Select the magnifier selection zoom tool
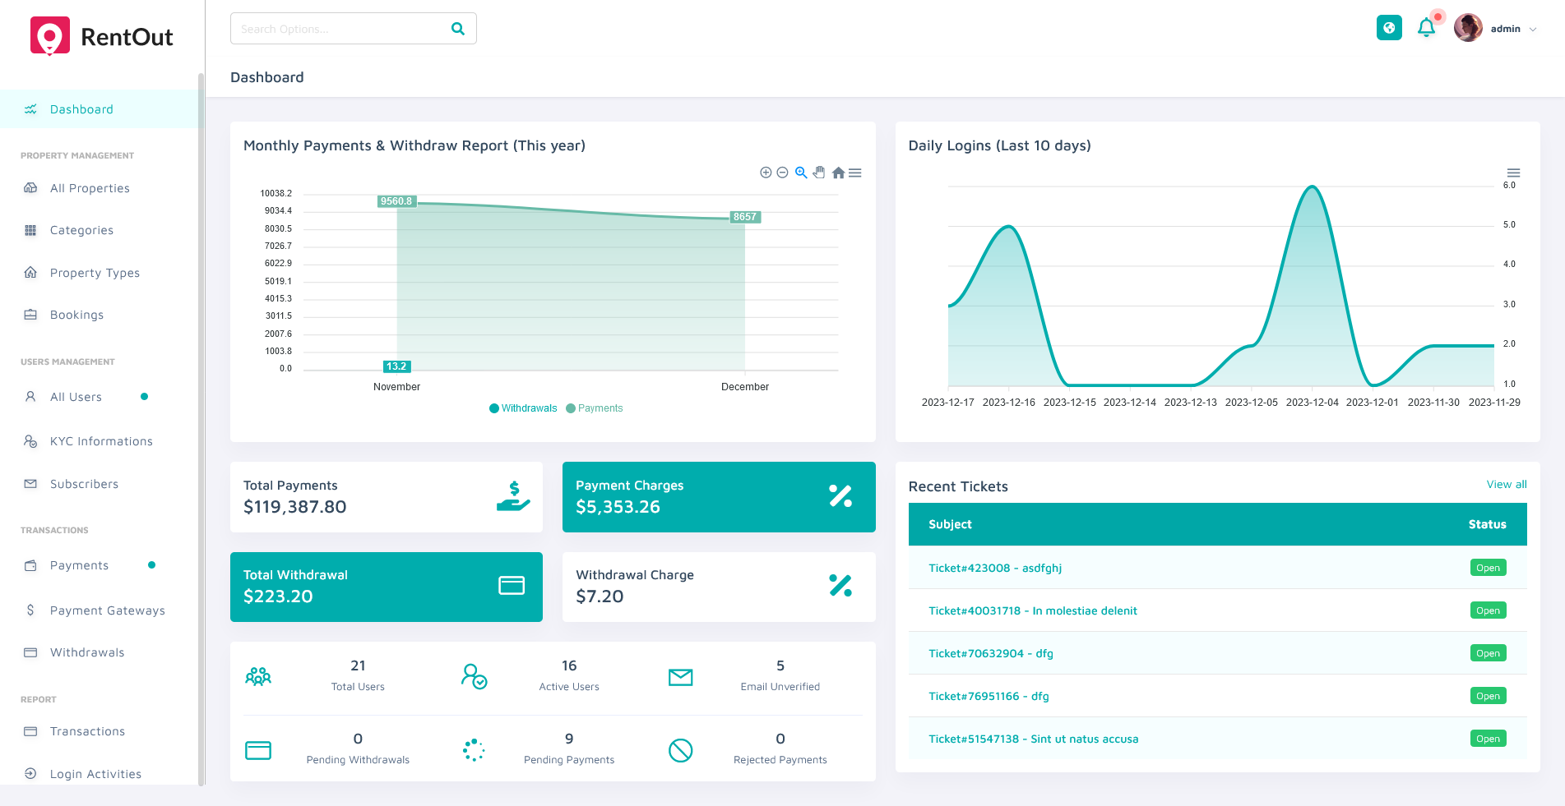Screen dimensions: 1565x806 point(801,173)
